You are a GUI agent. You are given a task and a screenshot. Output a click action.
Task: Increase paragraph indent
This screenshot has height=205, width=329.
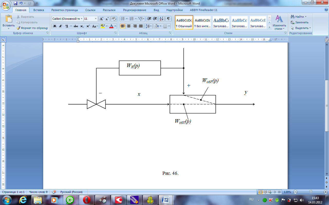(x=155, y=19)
